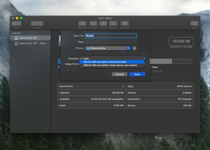
Task: Open the Where Documents location popup
Action: coord(108,48)
